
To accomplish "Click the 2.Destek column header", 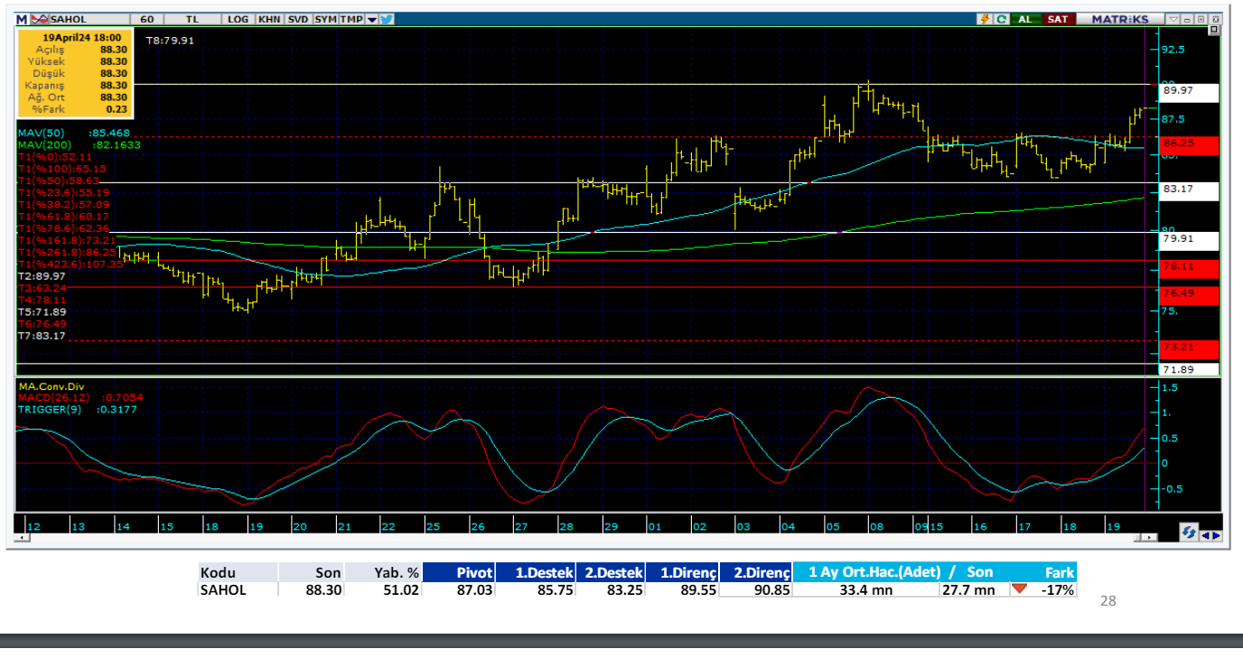I will click(x=611, y=572).
